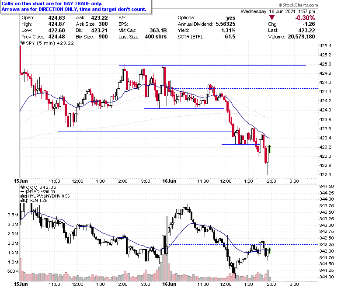Click the Open value 424.63

point(56,17)
